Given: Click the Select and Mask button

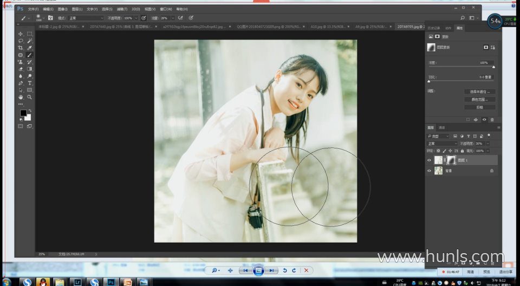Looking at the screenshot, I should click(479, 92).
